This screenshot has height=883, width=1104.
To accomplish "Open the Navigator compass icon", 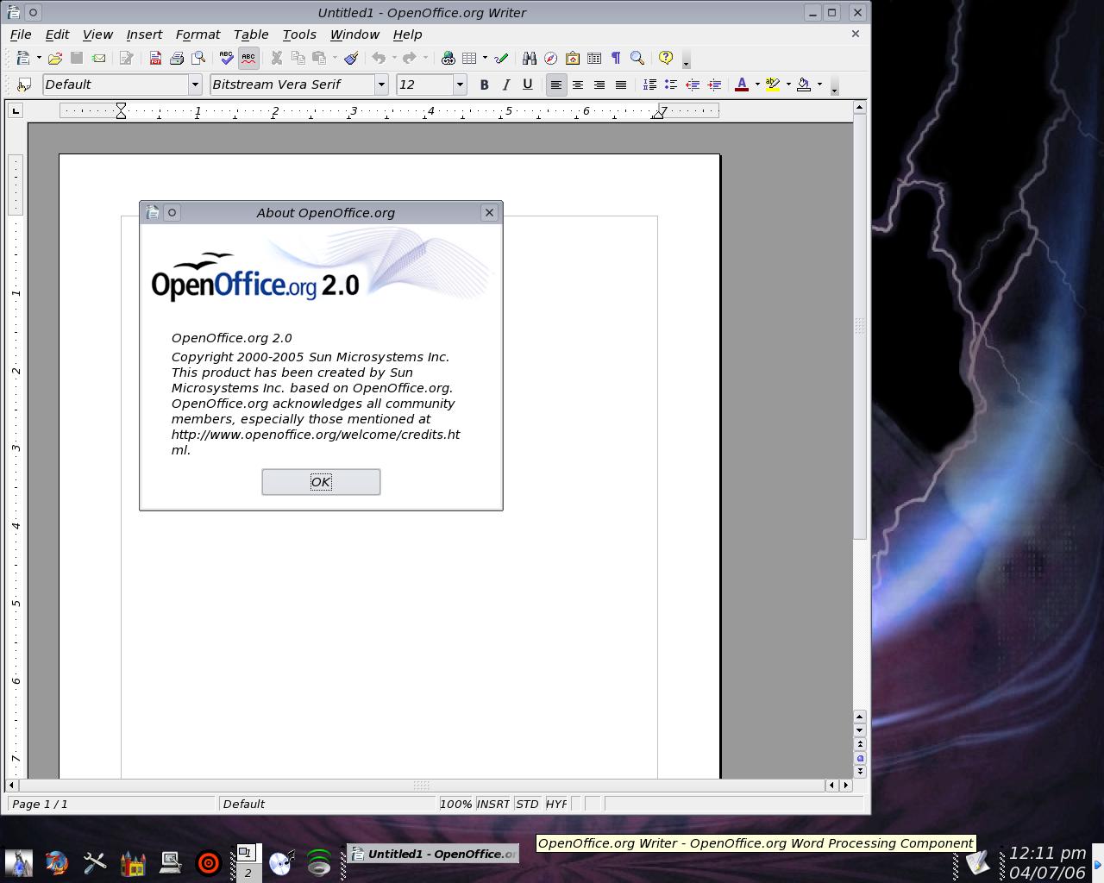I will click(550, 59).
